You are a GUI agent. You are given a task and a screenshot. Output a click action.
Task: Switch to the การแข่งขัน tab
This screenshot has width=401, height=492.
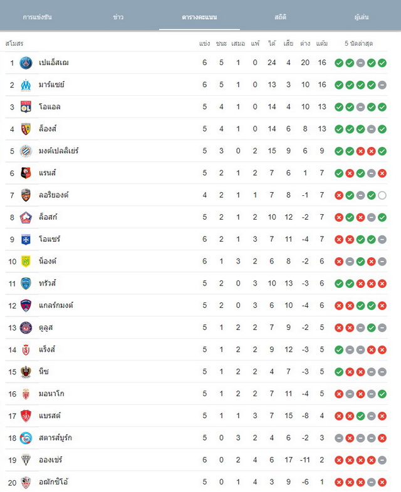(38, 17)
